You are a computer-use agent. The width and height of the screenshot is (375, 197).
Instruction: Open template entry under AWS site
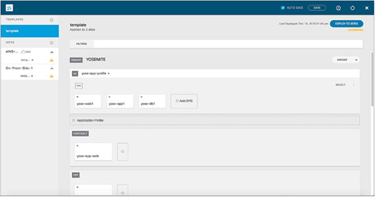27,60
